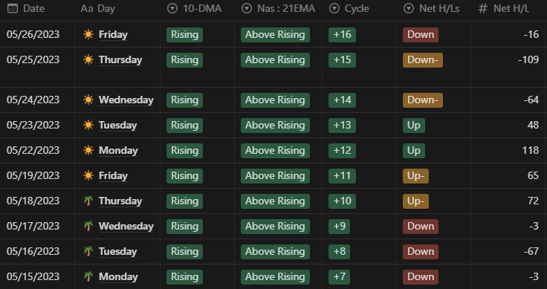Click the palm tree emoji on 05/17/2023 row
The height and width of the screenshot is (289, 547).
click(88, 227)
